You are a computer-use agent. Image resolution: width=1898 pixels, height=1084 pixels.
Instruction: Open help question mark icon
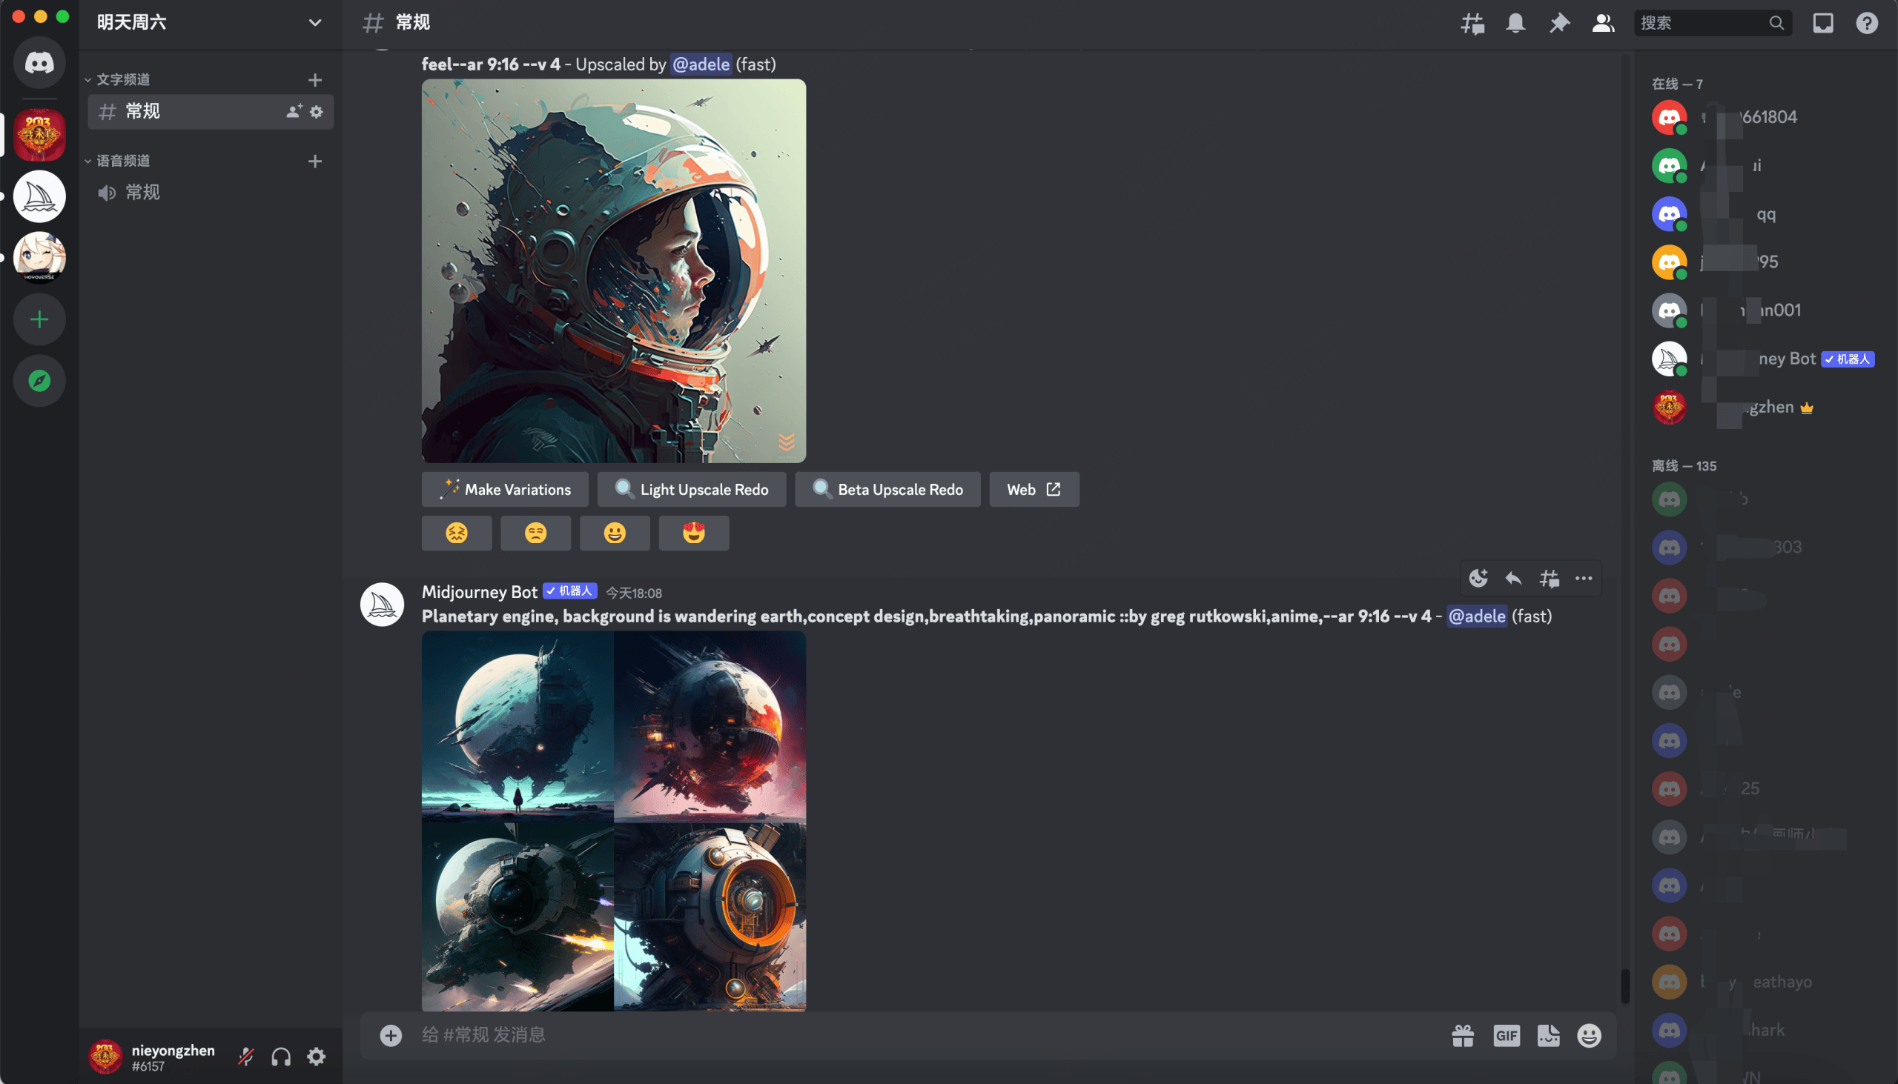1866,23
